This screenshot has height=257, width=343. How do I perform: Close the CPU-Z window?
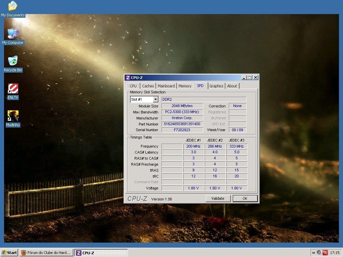[255, 78]
